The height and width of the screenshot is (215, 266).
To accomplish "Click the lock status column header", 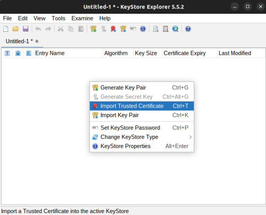I will [x=18, y=53].
